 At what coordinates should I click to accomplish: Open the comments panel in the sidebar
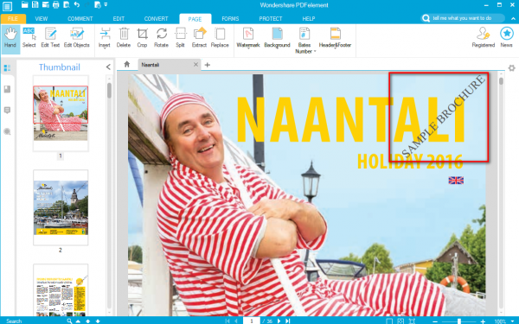click(7, 110)
